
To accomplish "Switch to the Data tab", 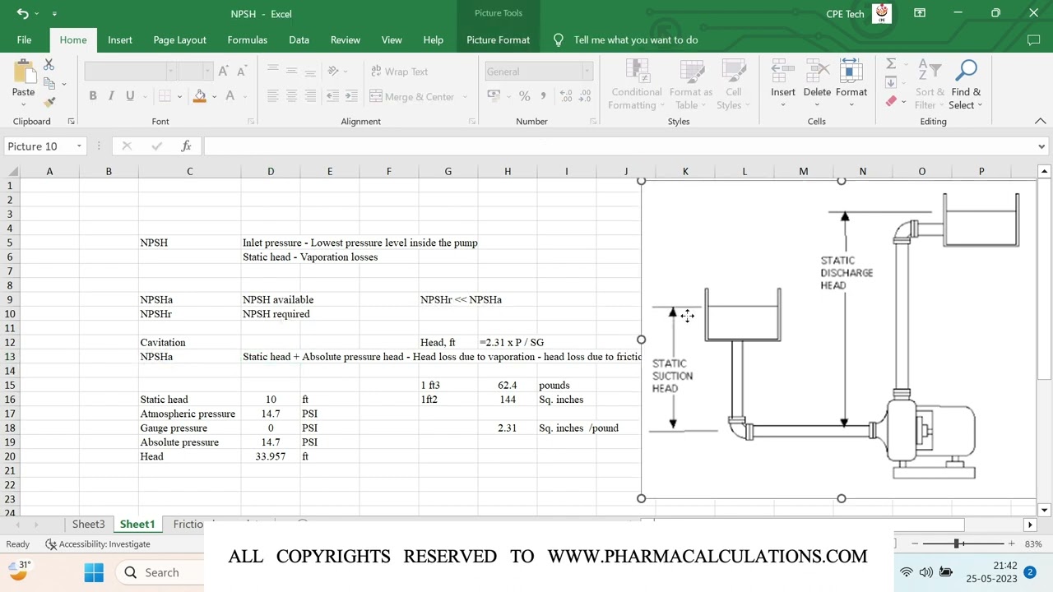I will (x=299, y=39).
